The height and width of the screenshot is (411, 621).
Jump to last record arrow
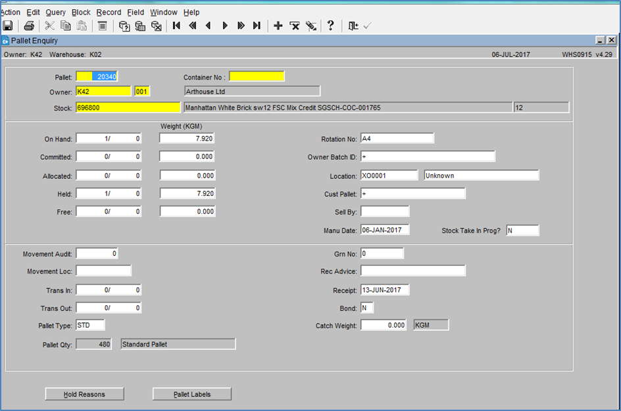click(257, 26)
